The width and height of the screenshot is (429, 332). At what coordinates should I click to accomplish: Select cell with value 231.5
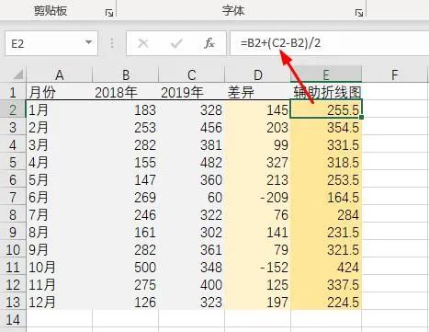click(x=326, y=233)
